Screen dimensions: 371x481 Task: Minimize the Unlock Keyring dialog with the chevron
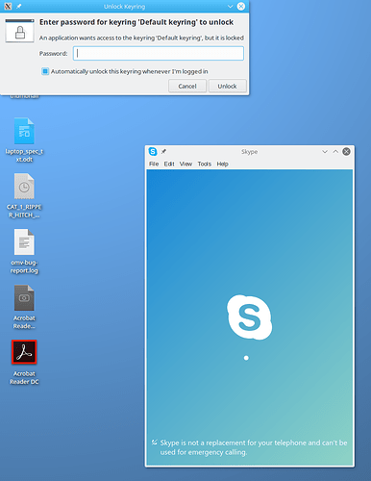[x=230, y=6]
